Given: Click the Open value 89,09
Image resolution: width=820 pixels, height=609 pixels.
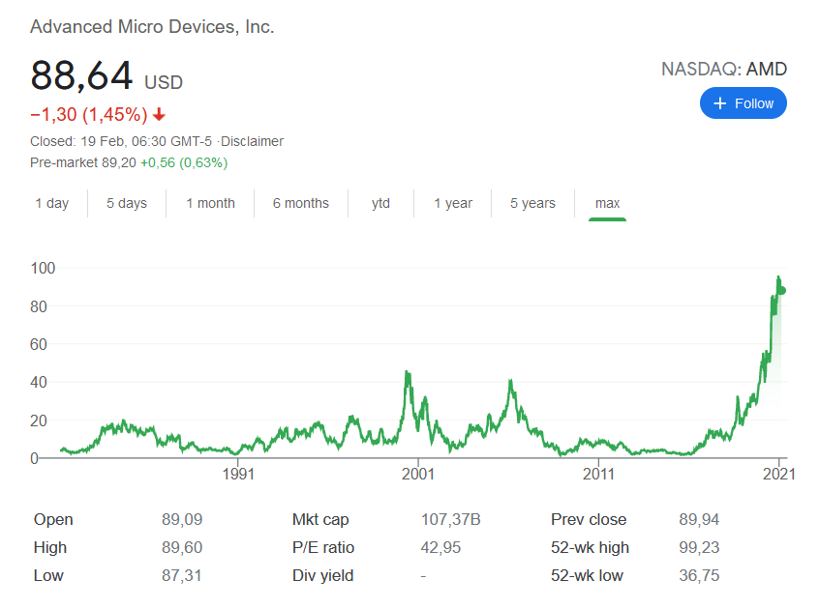Looking at the screenshot, I should [181, 519].
